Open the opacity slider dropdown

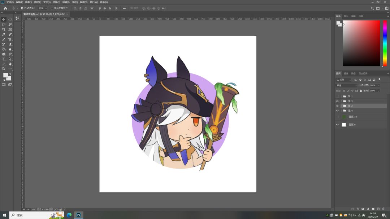pyautogui.click(x=379, y=85)
